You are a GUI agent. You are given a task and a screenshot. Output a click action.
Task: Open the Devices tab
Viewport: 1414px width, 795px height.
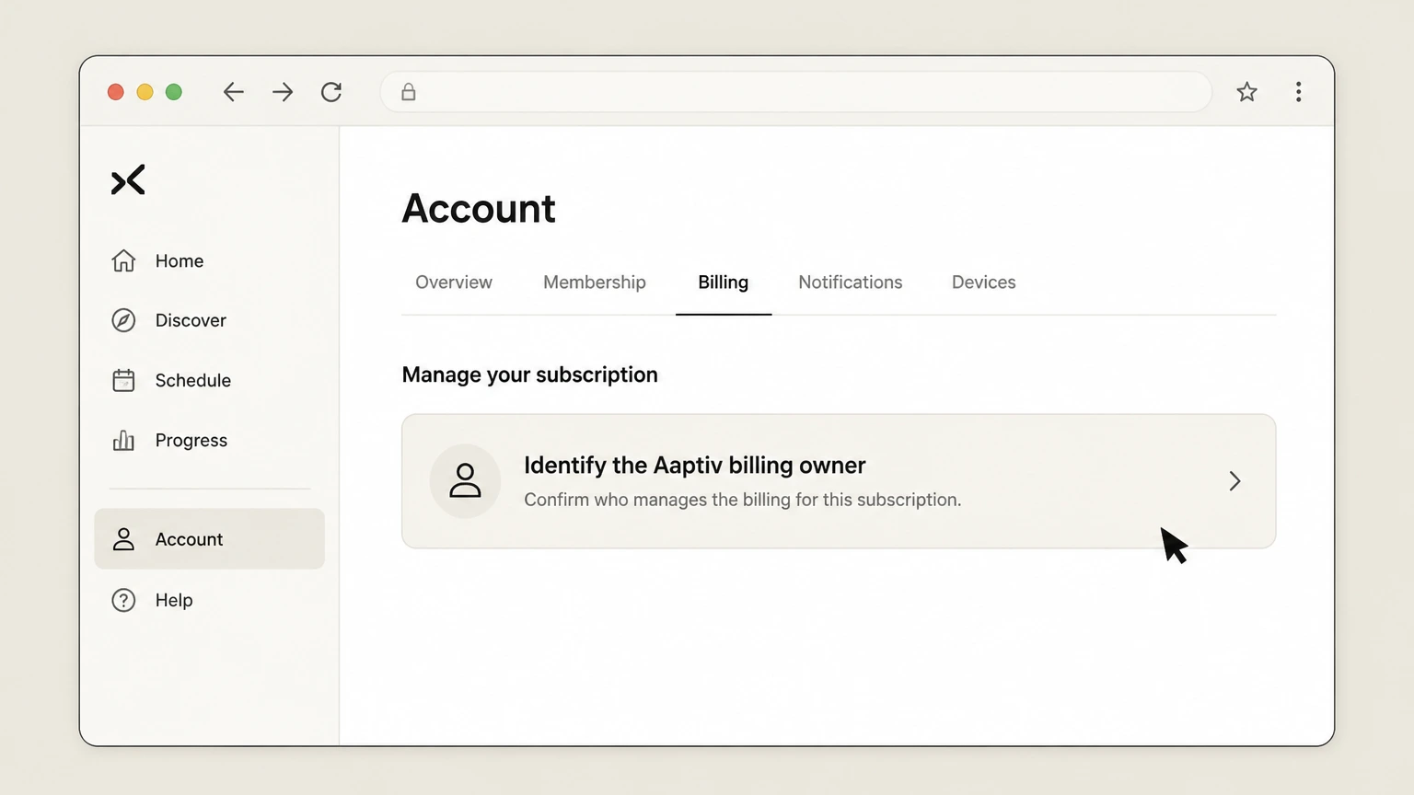click(984, 282)
